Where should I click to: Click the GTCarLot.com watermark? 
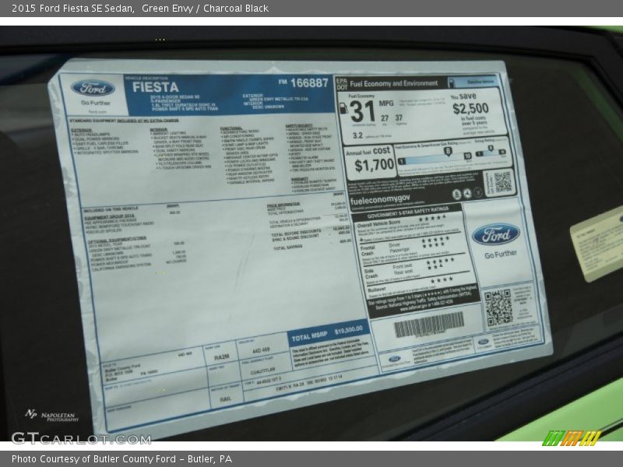80,437
